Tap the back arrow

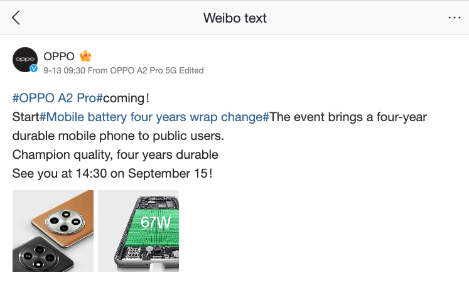16,18
